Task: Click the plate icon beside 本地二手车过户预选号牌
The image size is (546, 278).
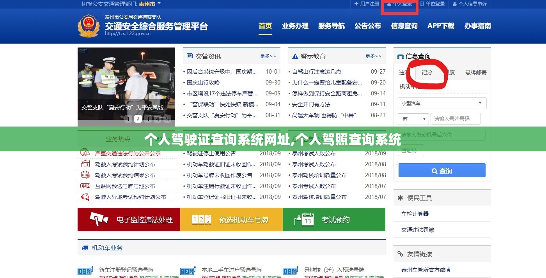Action: tap(188, 271)
